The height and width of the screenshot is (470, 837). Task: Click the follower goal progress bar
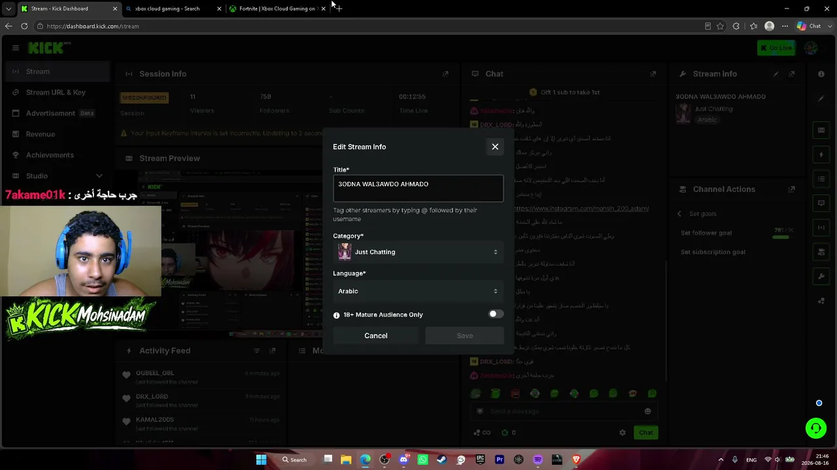click(781, 238)
